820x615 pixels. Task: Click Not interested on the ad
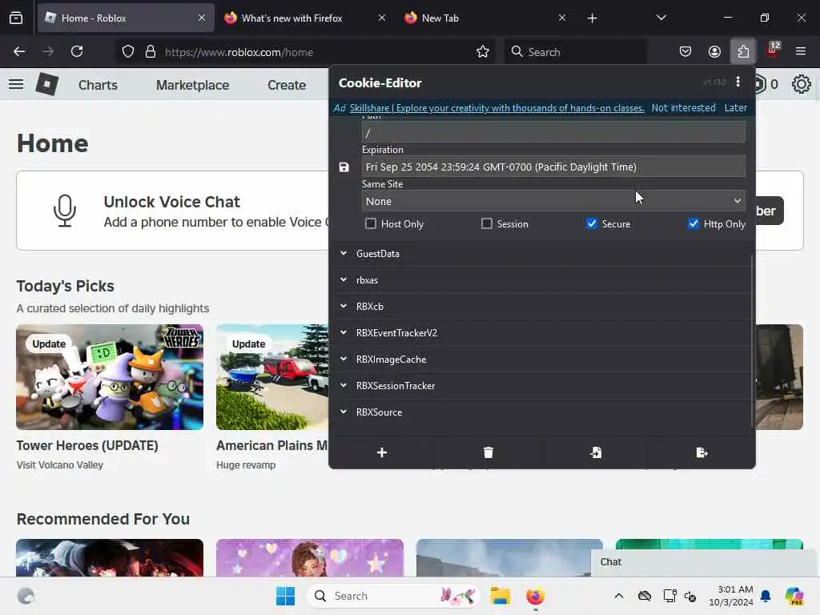tap(683, 108)
